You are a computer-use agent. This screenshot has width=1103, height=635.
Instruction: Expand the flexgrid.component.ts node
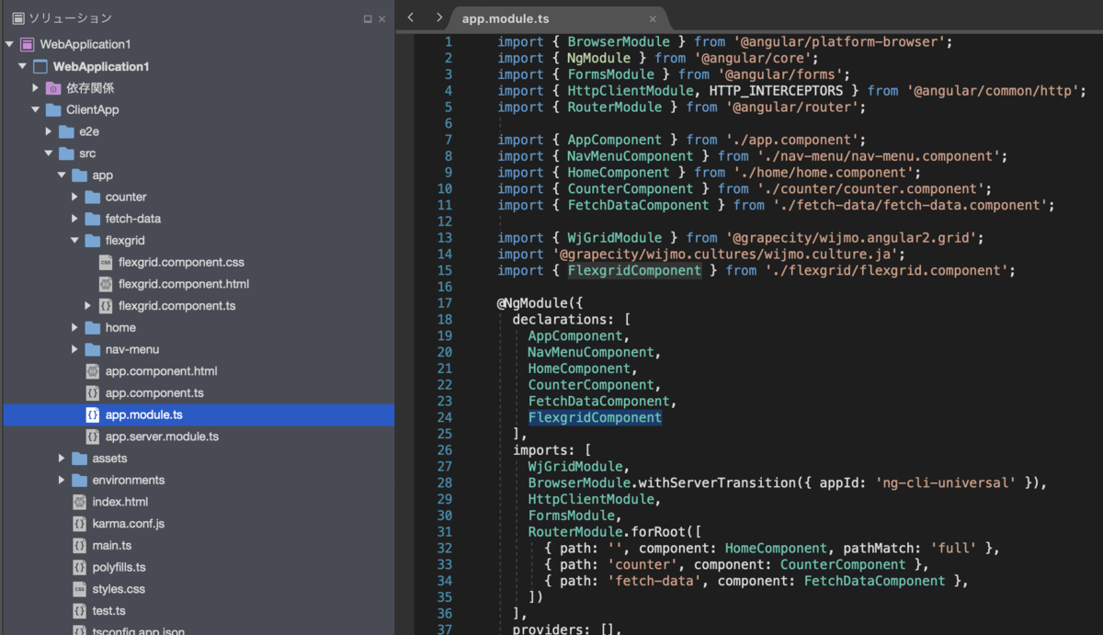point(88,306)
